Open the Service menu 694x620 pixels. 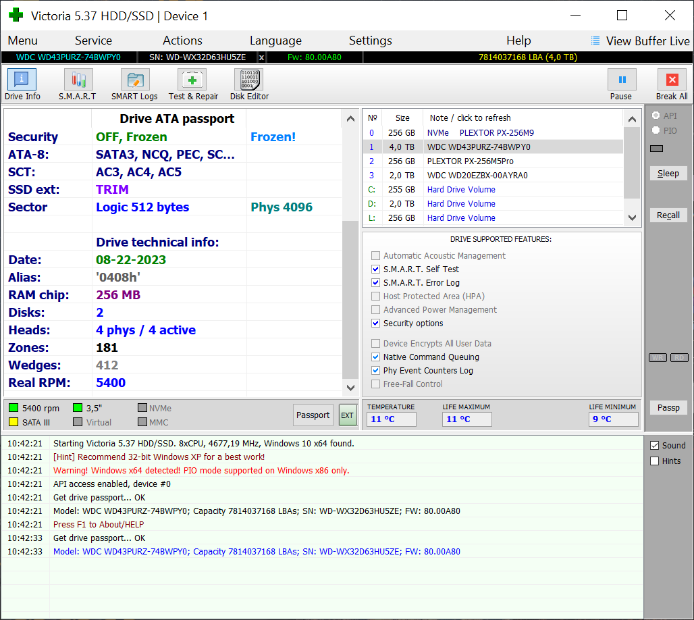93,41
